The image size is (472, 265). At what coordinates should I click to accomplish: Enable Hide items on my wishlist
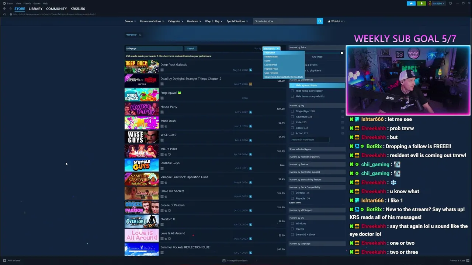pos(292,96)
